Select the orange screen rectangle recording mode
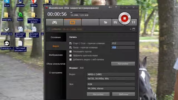The width and height of the screenshot is (178, 100). [72, 22]
